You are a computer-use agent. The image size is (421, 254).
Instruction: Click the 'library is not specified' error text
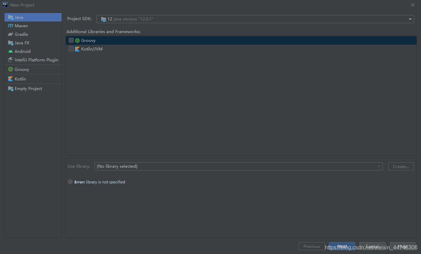105,182
